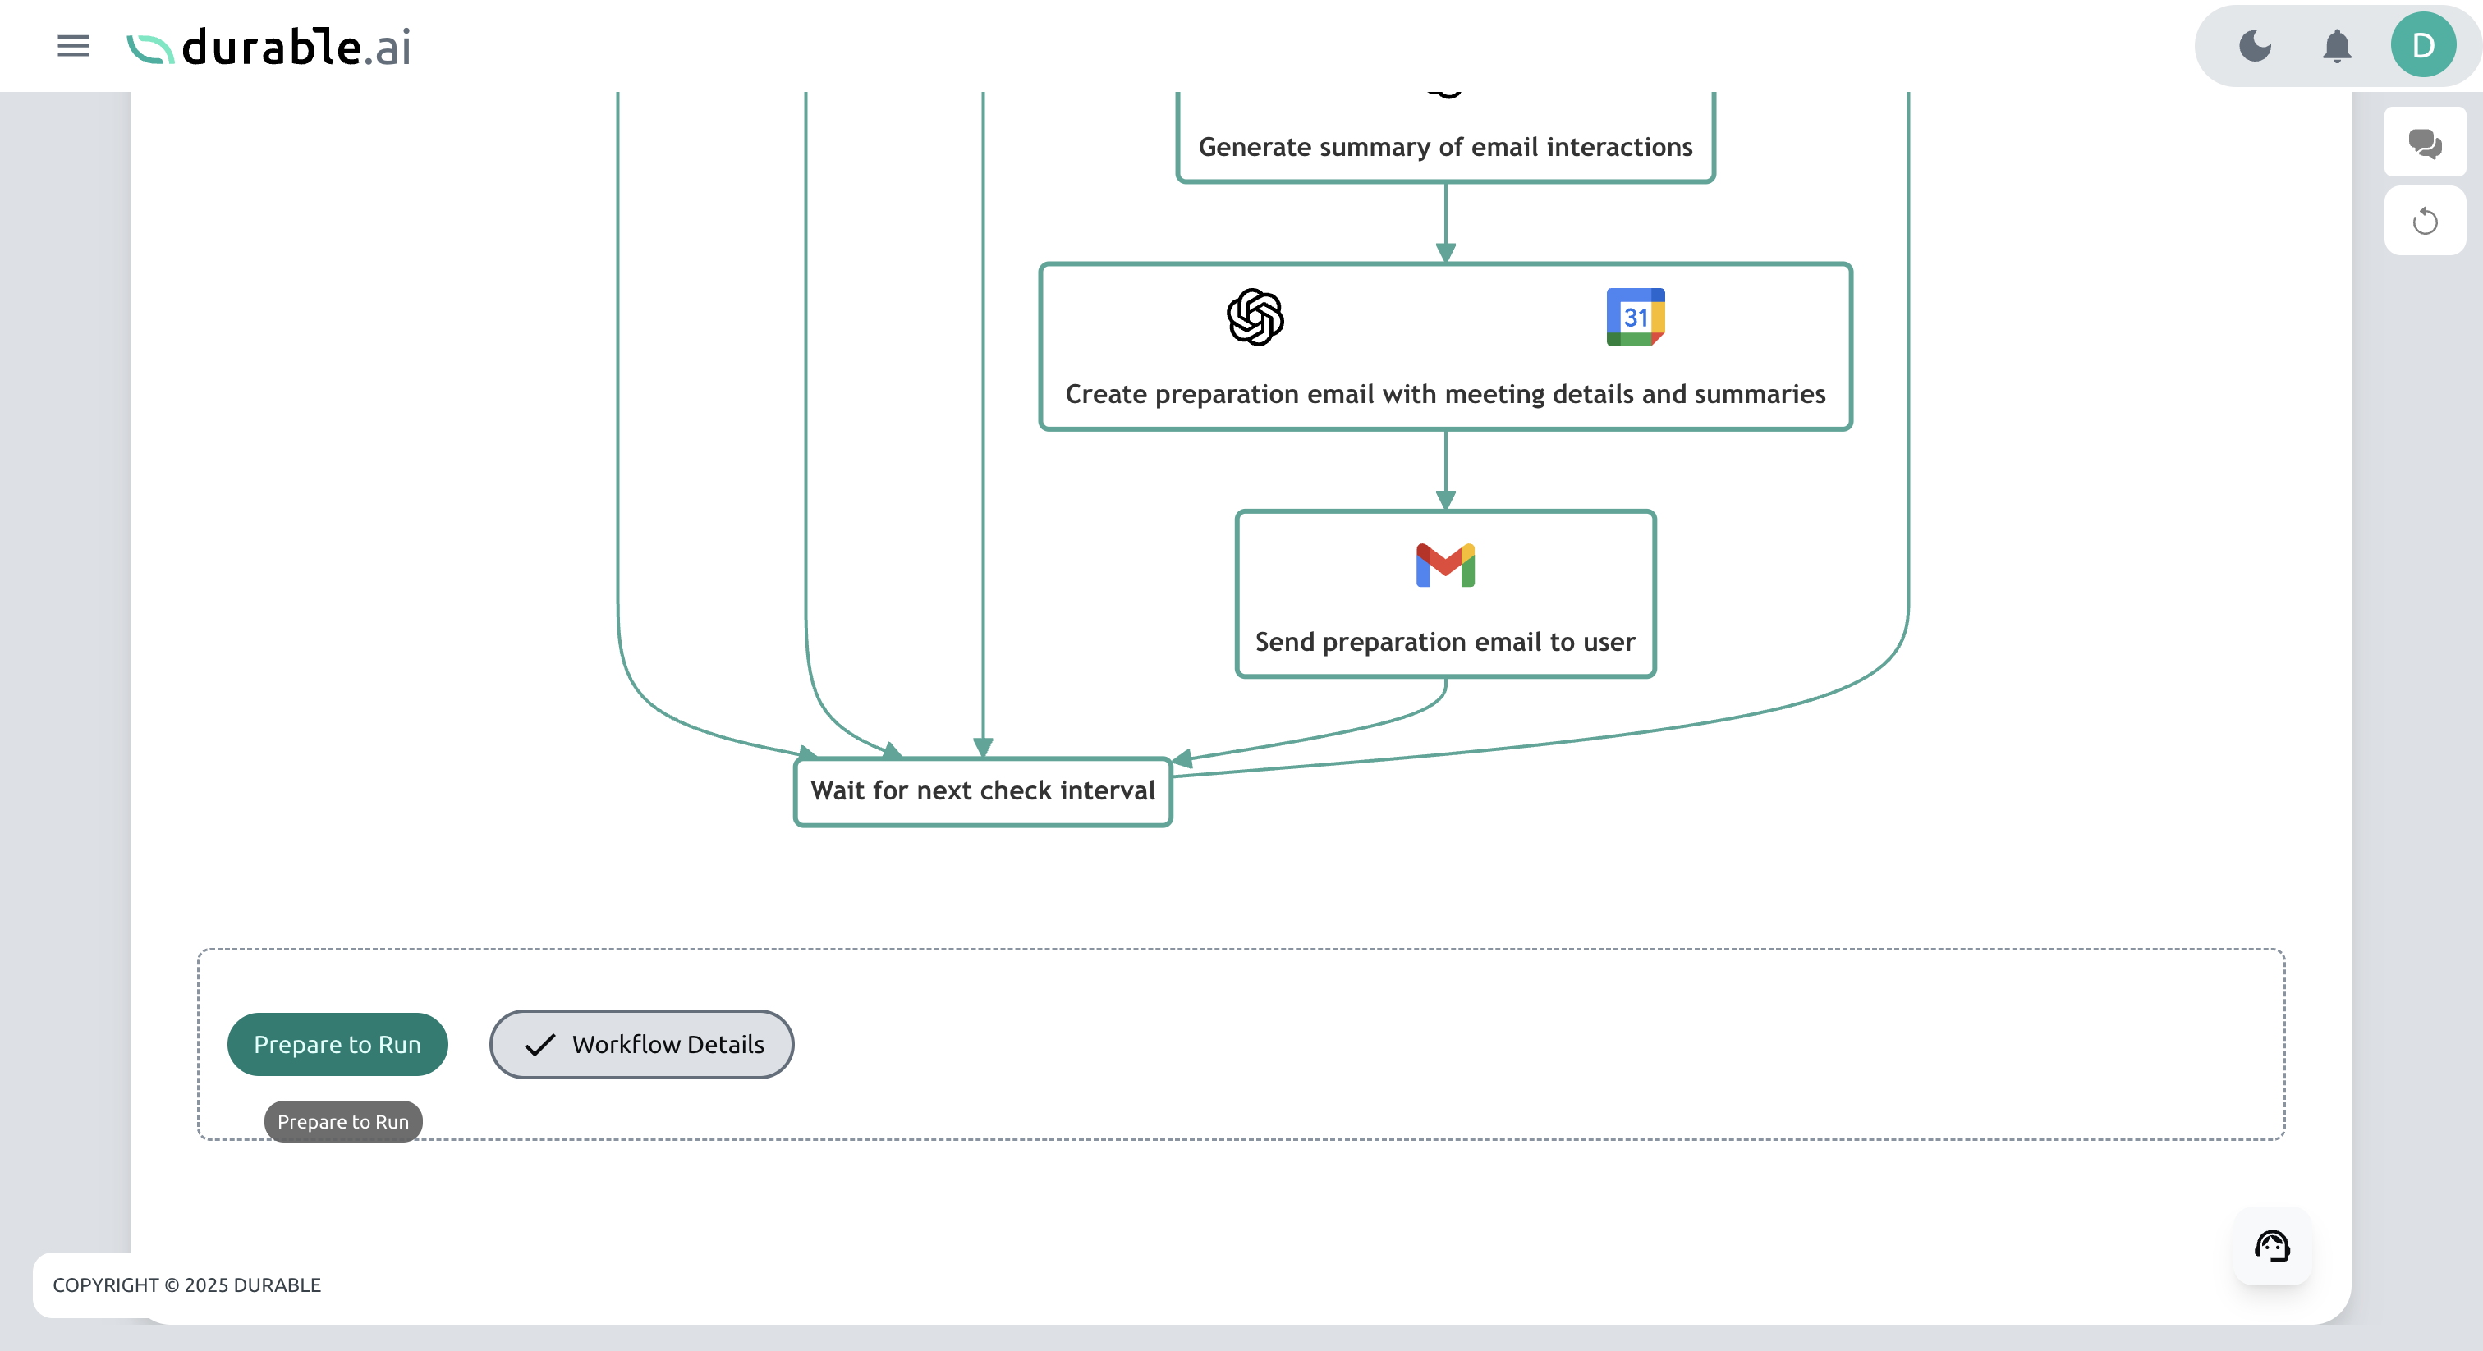2483x1351 pixels.
Task: Click the Google Calendar icon in the preparation email node
Action: tap(1636, 318)
